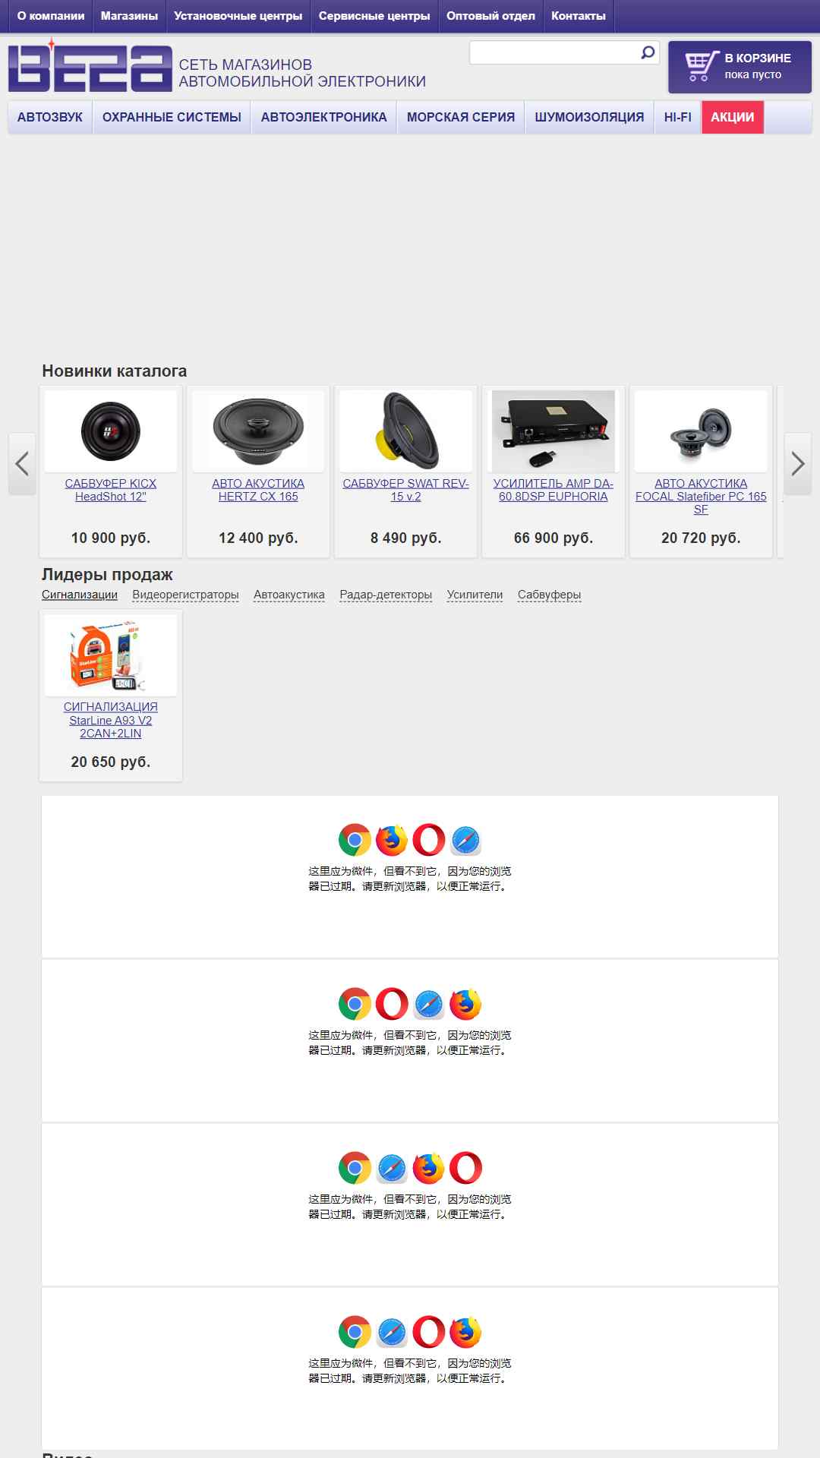This screenshot has width=820, height=1458.
Task: Open УСИЛИТЕЛЬ AMP DA-60.8DSP EUPHORIA link
Action: tap(553, 490)
